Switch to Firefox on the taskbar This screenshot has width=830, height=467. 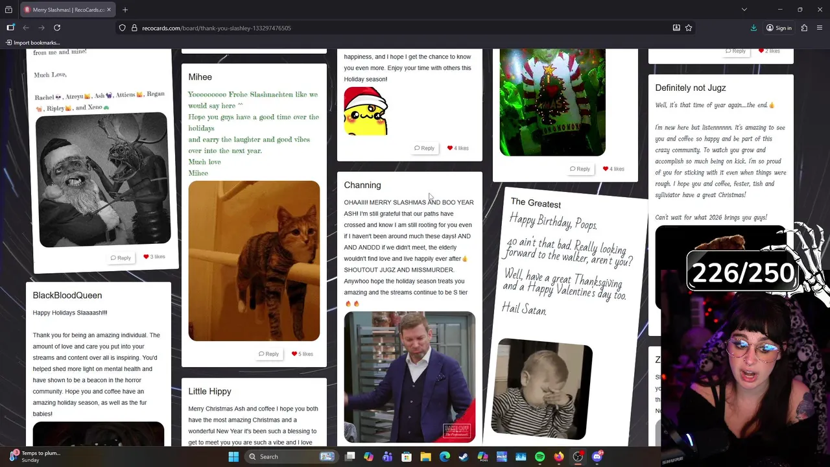[559, 457]
